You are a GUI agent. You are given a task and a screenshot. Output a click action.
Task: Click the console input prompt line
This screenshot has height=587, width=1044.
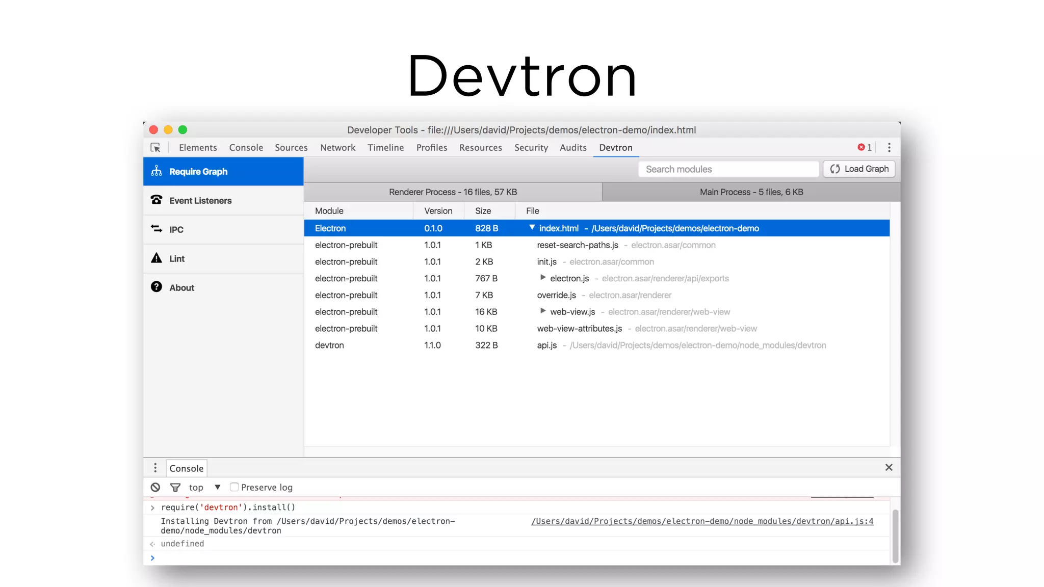(517, 558)
